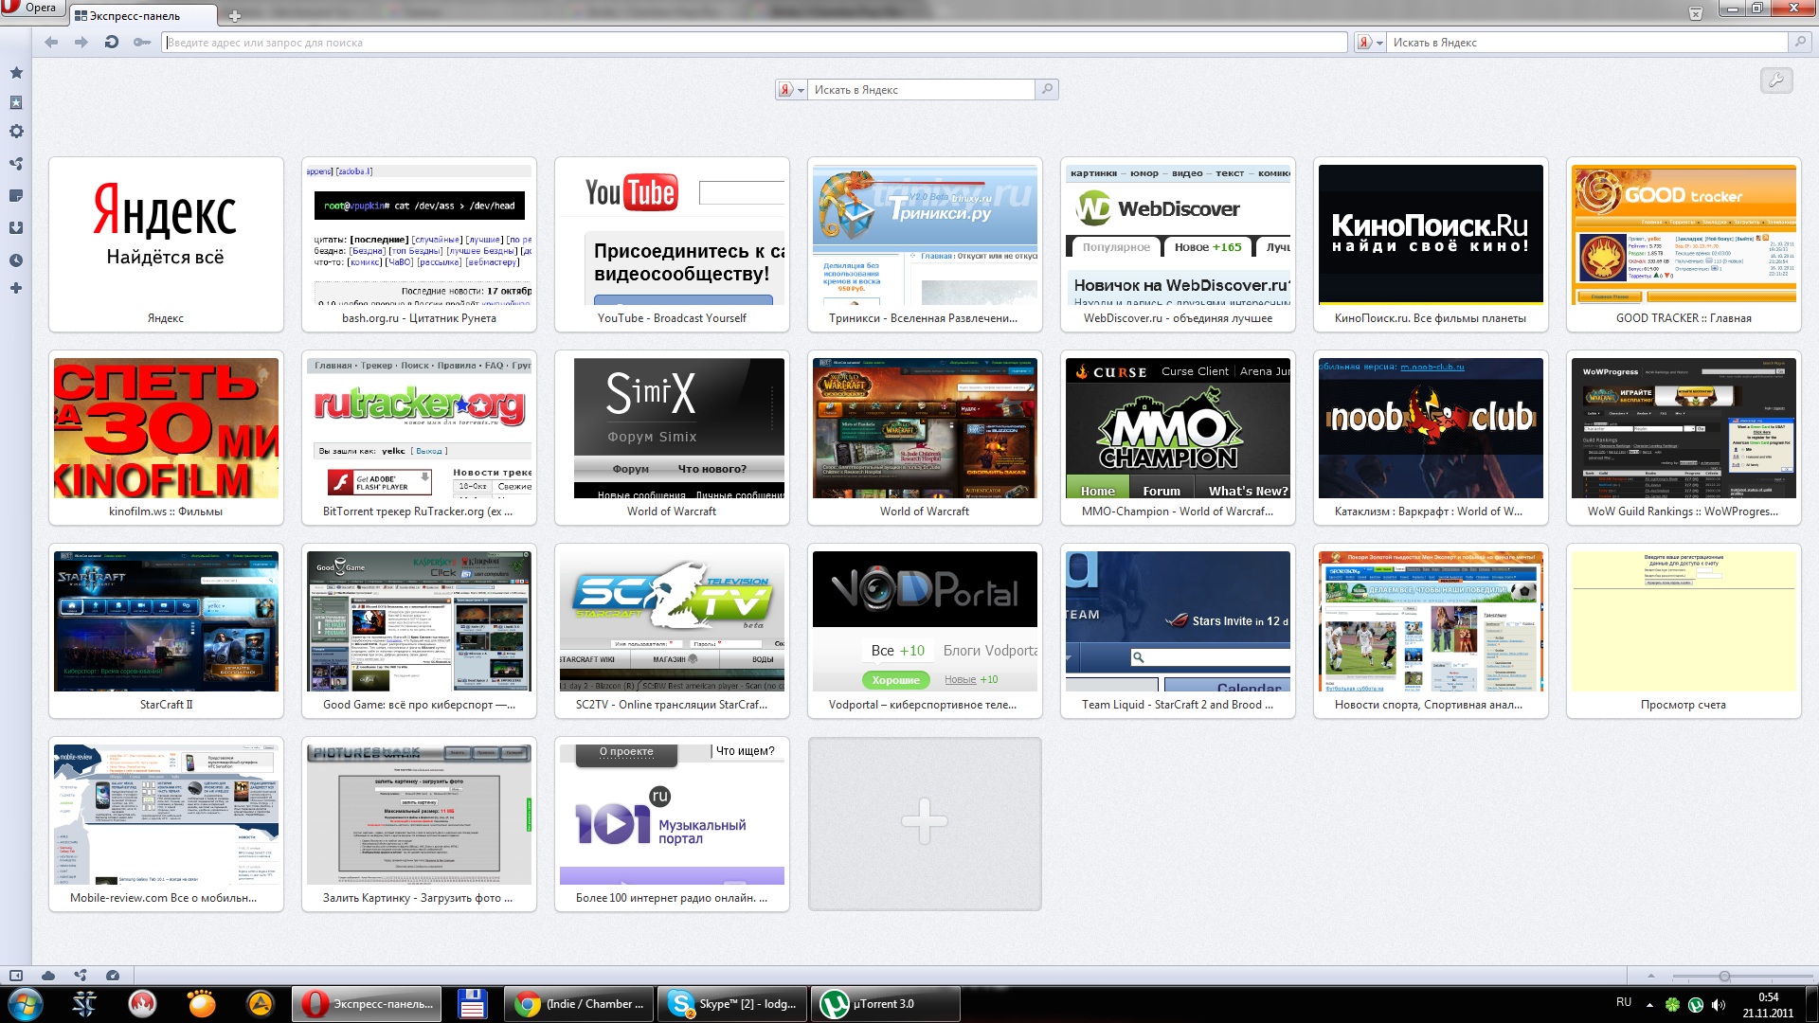Reload the page with refresh icon
Image resolution: width=1819 pixels, height=1023 pixels.
coord(112,42)
